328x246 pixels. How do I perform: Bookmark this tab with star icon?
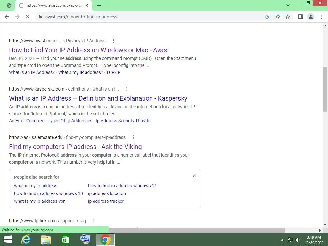[288, 17]
